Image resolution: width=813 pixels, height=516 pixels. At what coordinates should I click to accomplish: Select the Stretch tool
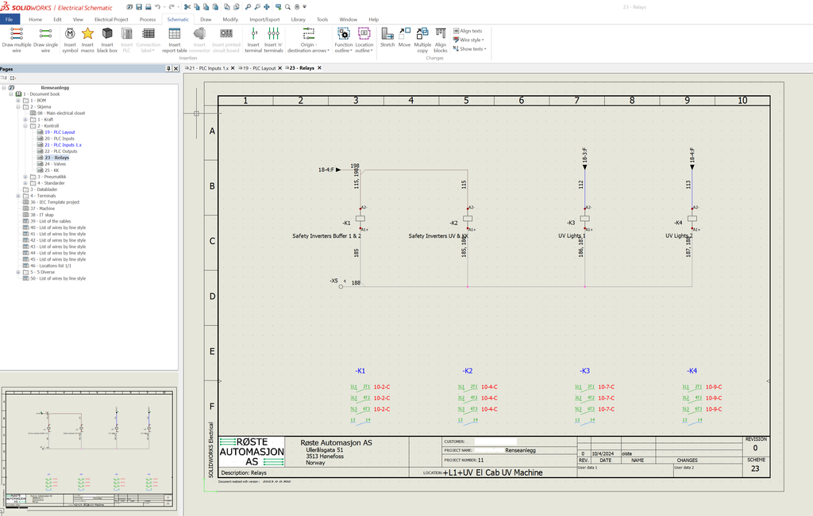tap(387, 37)
